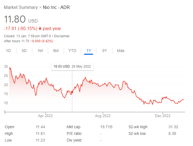Show the 1M chart range

click(x=40, y=51)
